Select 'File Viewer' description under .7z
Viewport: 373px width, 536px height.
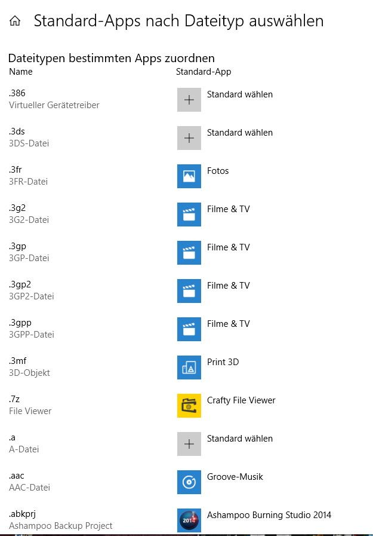(30, 411)
